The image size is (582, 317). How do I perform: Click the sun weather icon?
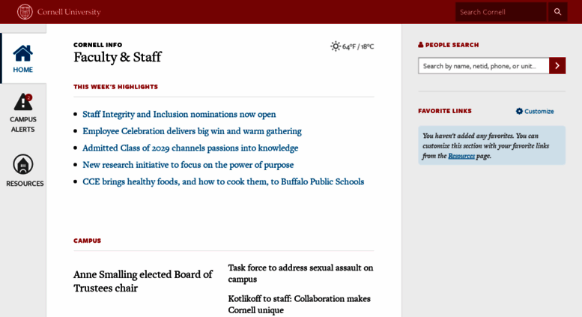pyautogui.click(x=335, y=46)
